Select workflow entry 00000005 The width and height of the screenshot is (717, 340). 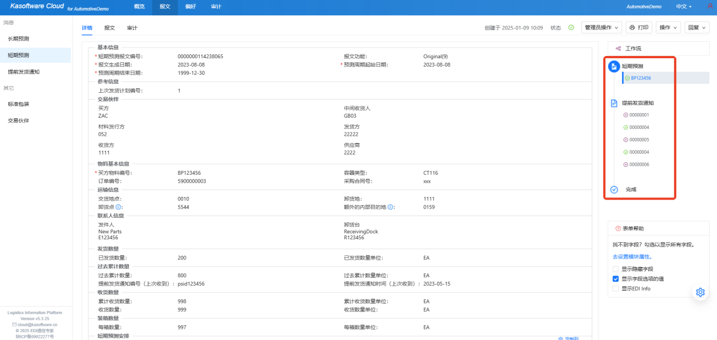click(x=639, y=140)
